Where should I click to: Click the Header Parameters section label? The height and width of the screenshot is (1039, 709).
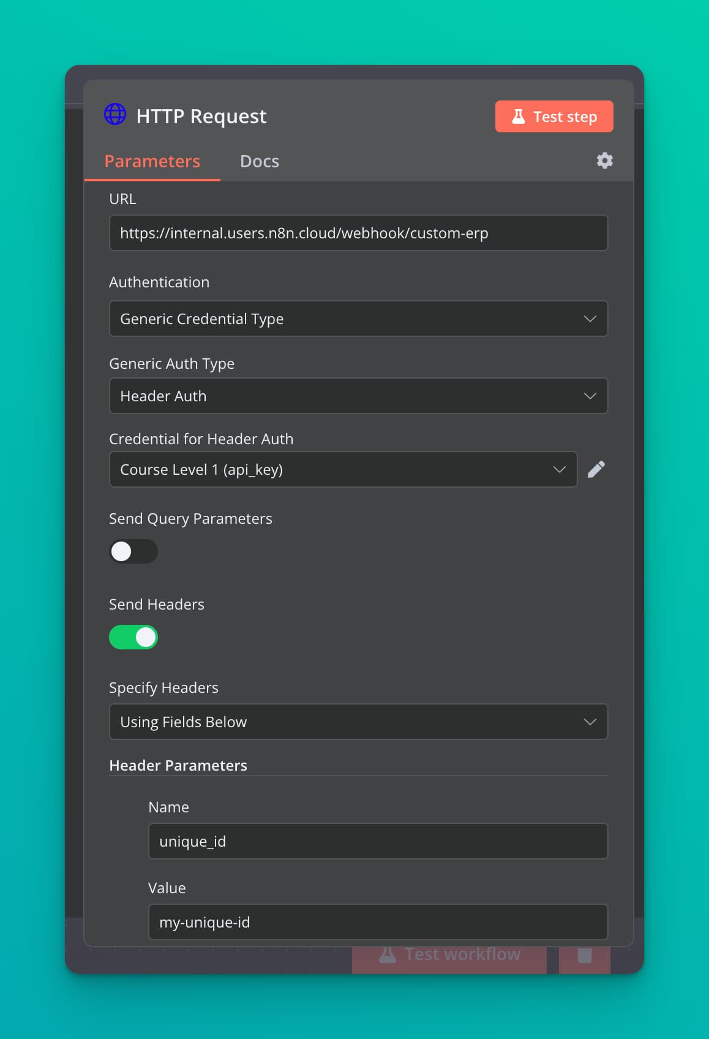tap(178, 765)
